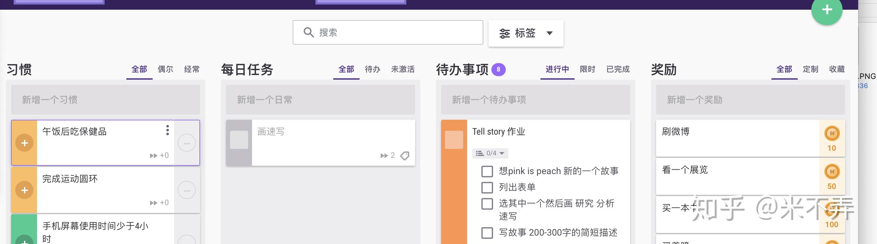The width and height of the screenshot is (877, 244).
Task: Switch 奖励 to the 收藏 tab
Action: click(837, 70)
